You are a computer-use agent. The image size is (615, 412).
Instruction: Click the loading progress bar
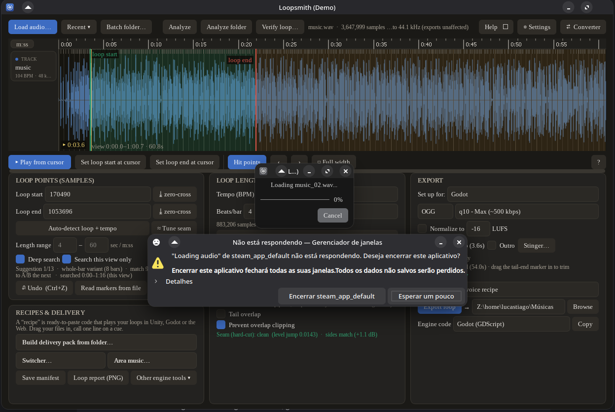[x=295, y=199]
